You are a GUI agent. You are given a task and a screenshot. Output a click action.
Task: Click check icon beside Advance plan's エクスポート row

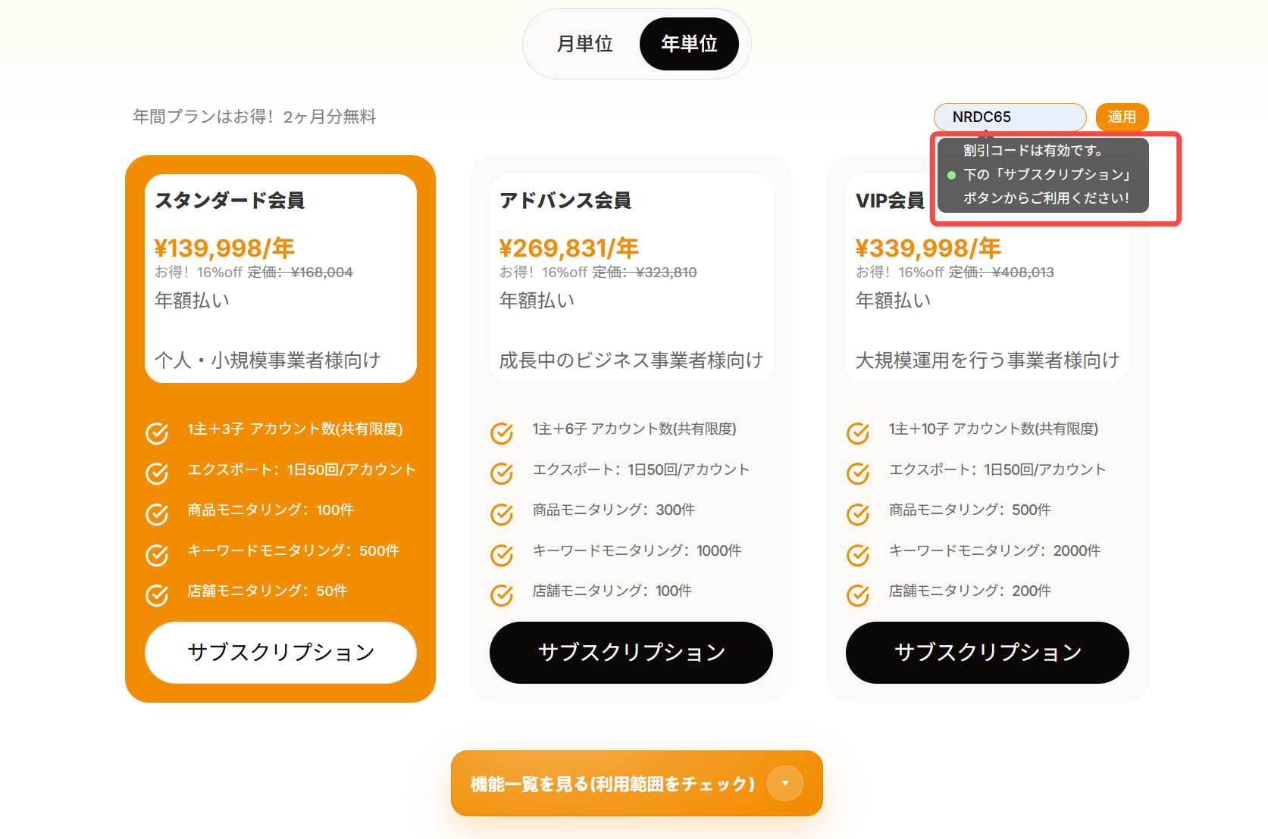(x=502, y=473)
